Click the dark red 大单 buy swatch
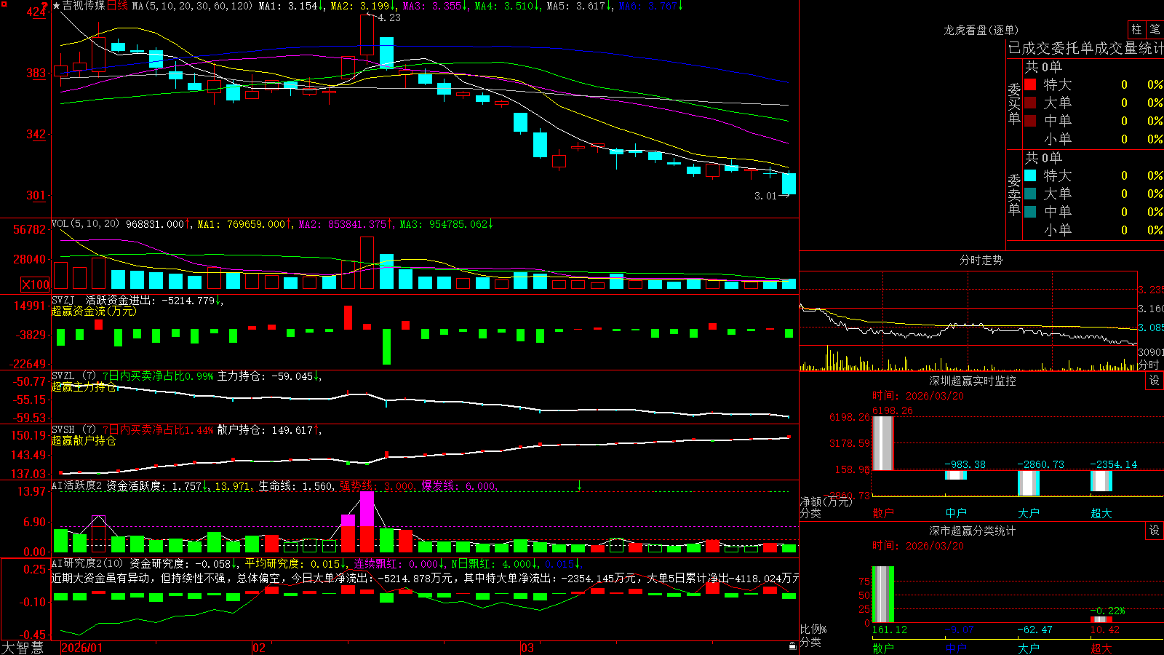Screen dimensions: 1164x655 (x=1030, y=103)
